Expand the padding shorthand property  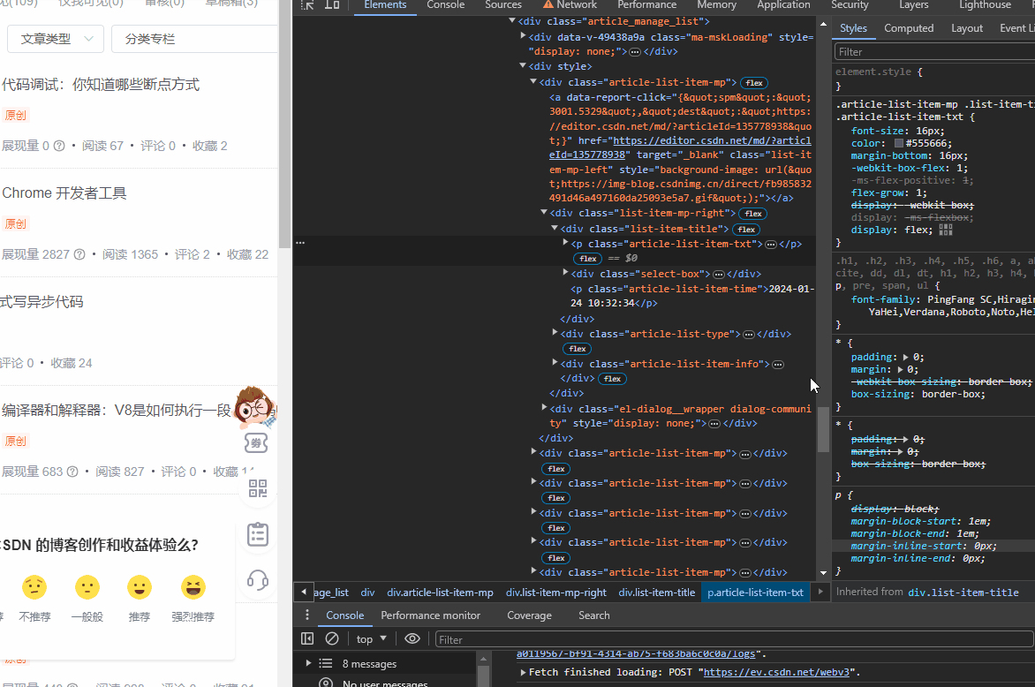coord(906,357)
